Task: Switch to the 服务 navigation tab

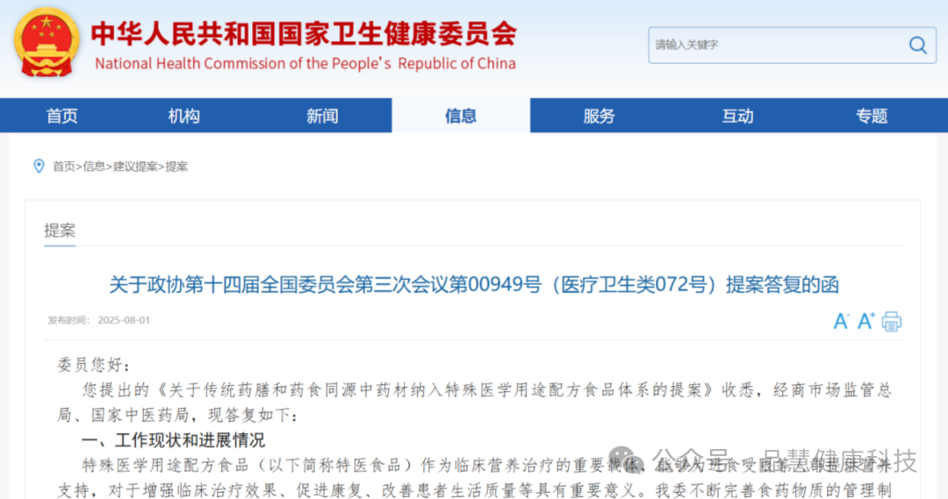Action: [x=599, y=116]
